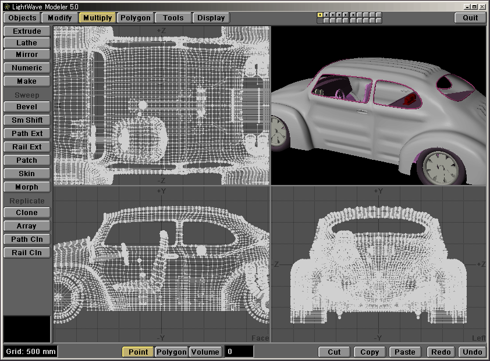Screen dimensions: 490x361
Task: Switch to the Modify tab
Action: click(x=60, y=17)
